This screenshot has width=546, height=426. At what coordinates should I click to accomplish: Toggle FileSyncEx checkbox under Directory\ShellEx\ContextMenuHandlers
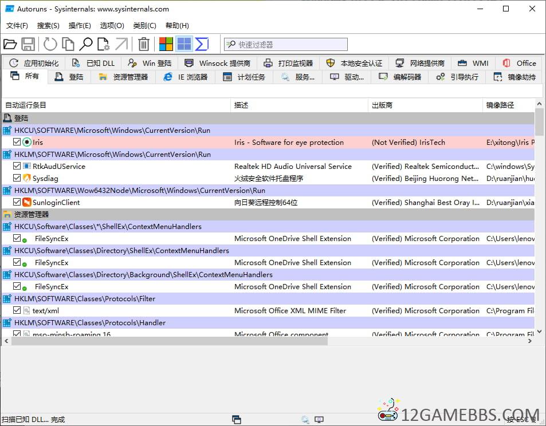17,262
